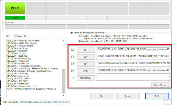172x105 pixels.
Task: Select the 'Transmission Complete..' log line
Action: coord(24,66)
